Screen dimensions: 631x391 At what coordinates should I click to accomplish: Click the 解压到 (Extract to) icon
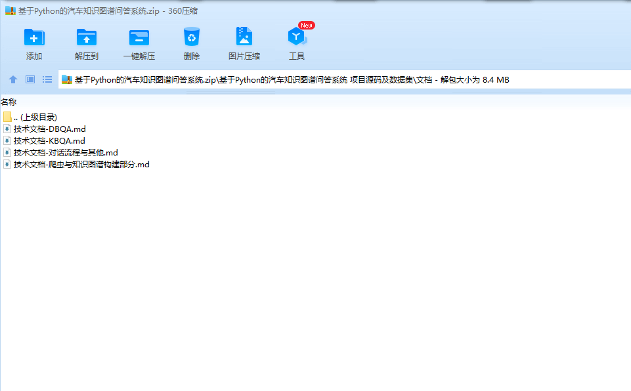(x=87, y=37)
